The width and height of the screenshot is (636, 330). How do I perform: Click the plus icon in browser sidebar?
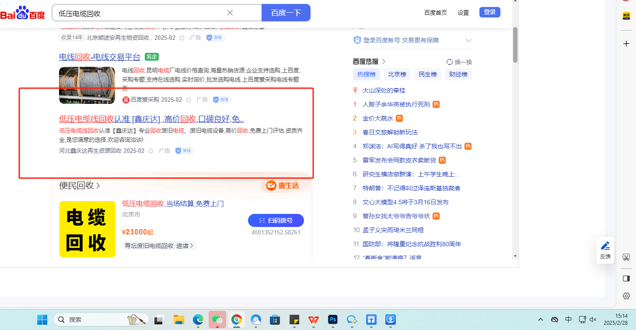pyautogui.click(x=626, y=44)
